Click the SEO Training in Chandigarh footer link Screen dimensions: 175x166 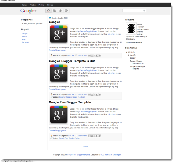[x=111, y=155]
